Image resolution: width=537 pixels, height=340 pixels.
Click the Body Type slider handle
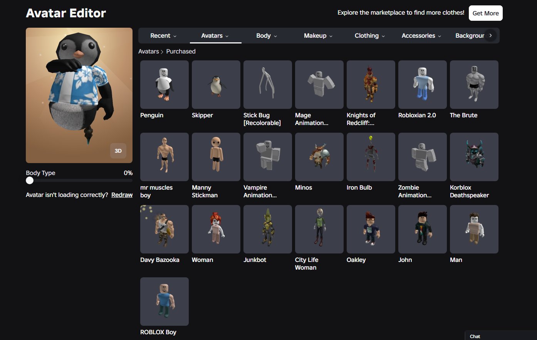coord(30,180)
